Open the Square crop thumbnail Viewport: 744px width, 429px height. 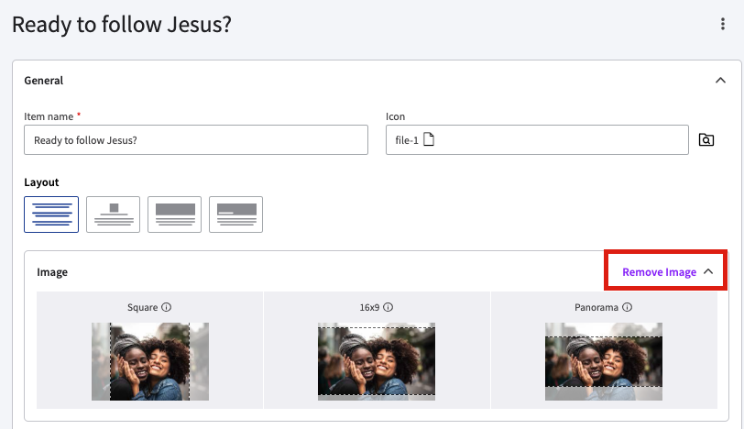pos(150,361)
